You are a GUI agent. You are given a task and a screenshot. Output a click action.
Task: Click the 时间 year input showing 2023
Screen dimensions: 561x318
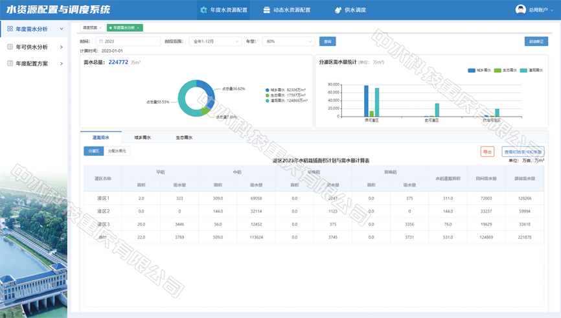click(128, 41)
